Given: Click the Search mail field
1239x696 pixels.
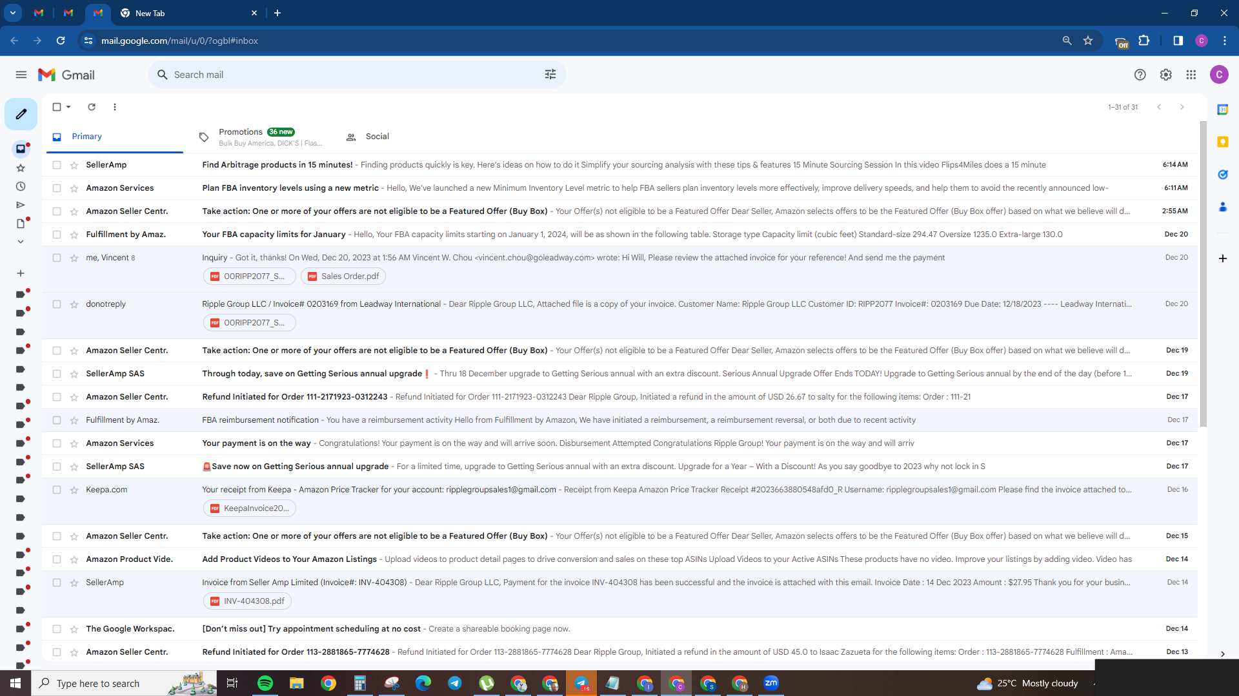Looking at the screenshot, I should tap(358, 75).
